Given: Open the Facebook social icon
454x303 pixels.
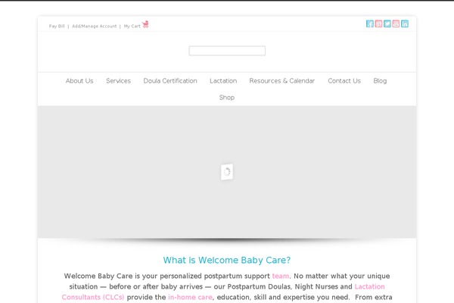Looking at the screenshot, I should point(370,23).
